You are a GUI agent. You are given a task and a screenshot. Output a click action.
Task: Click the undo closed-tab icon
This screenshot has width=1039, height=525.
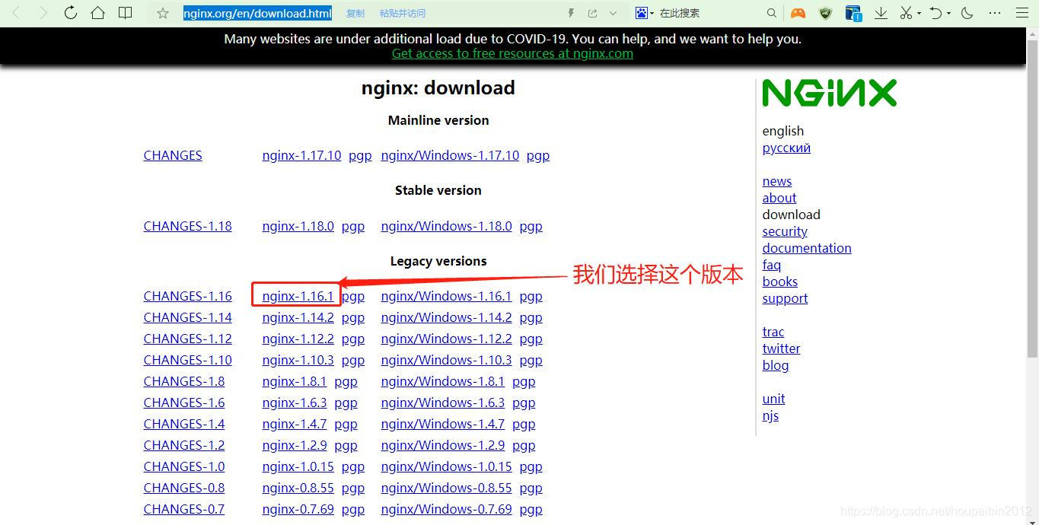[x=937, y=13]
